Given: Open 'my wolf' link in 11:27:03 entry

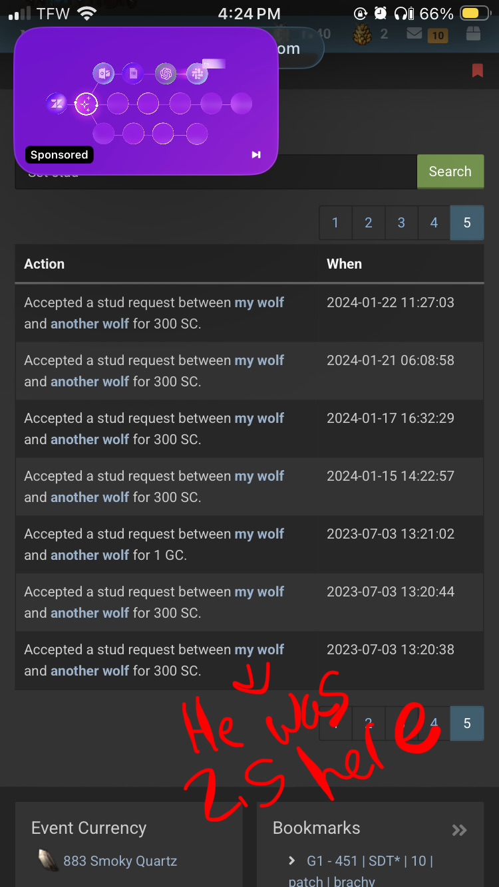Looking at the screenshot, I should [x=259, y=303].
